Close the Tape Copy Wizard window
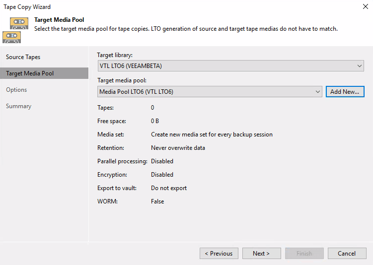The width and height of the screenshot is (373, 265). click(x=366, y=6)
